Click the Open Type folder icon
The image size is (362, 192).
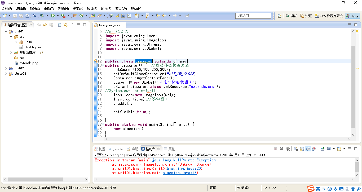93,16
